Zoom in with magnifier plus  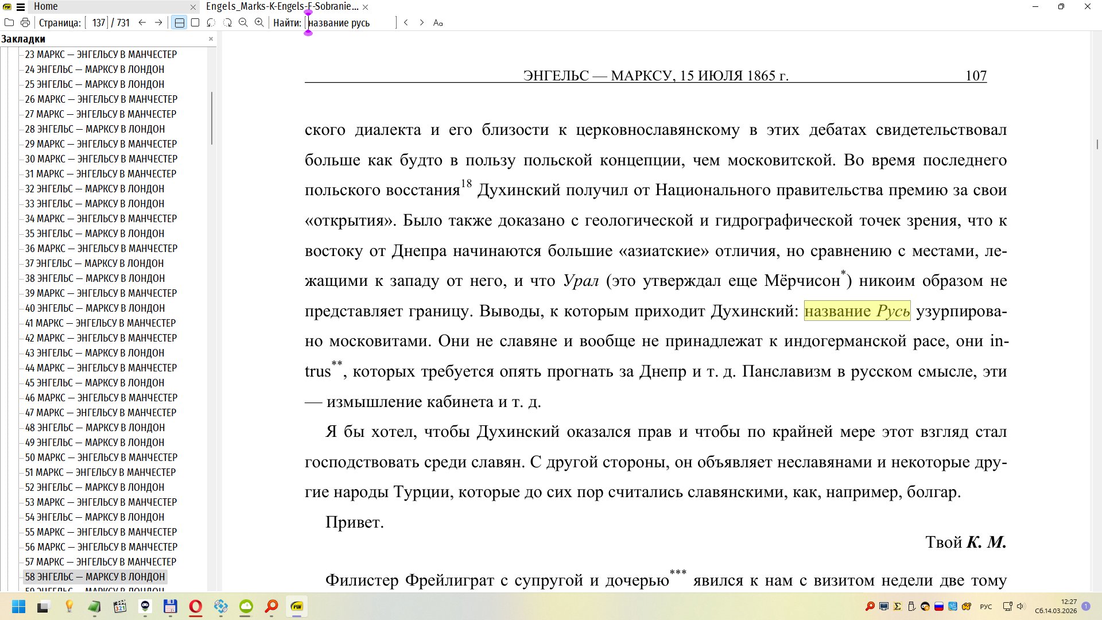click(x=259, y=22)
